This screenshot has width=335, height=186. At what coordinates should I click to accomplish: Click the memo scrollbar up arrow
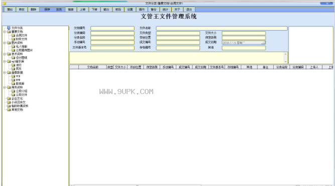[285, 54]
